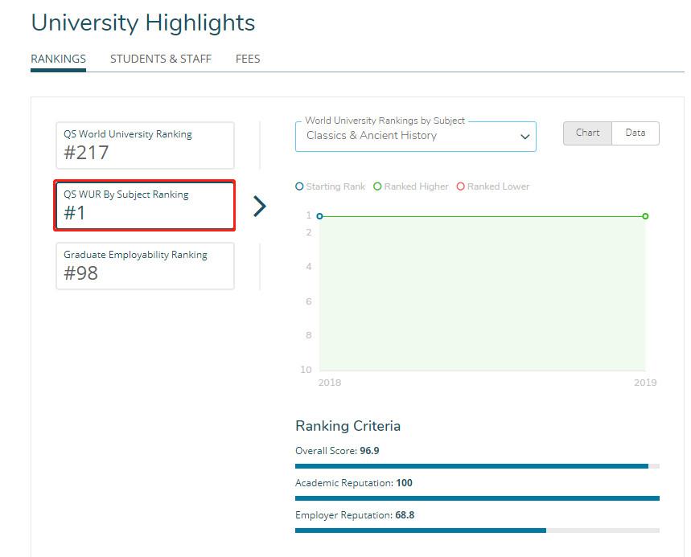Switch to Data view

635,133
